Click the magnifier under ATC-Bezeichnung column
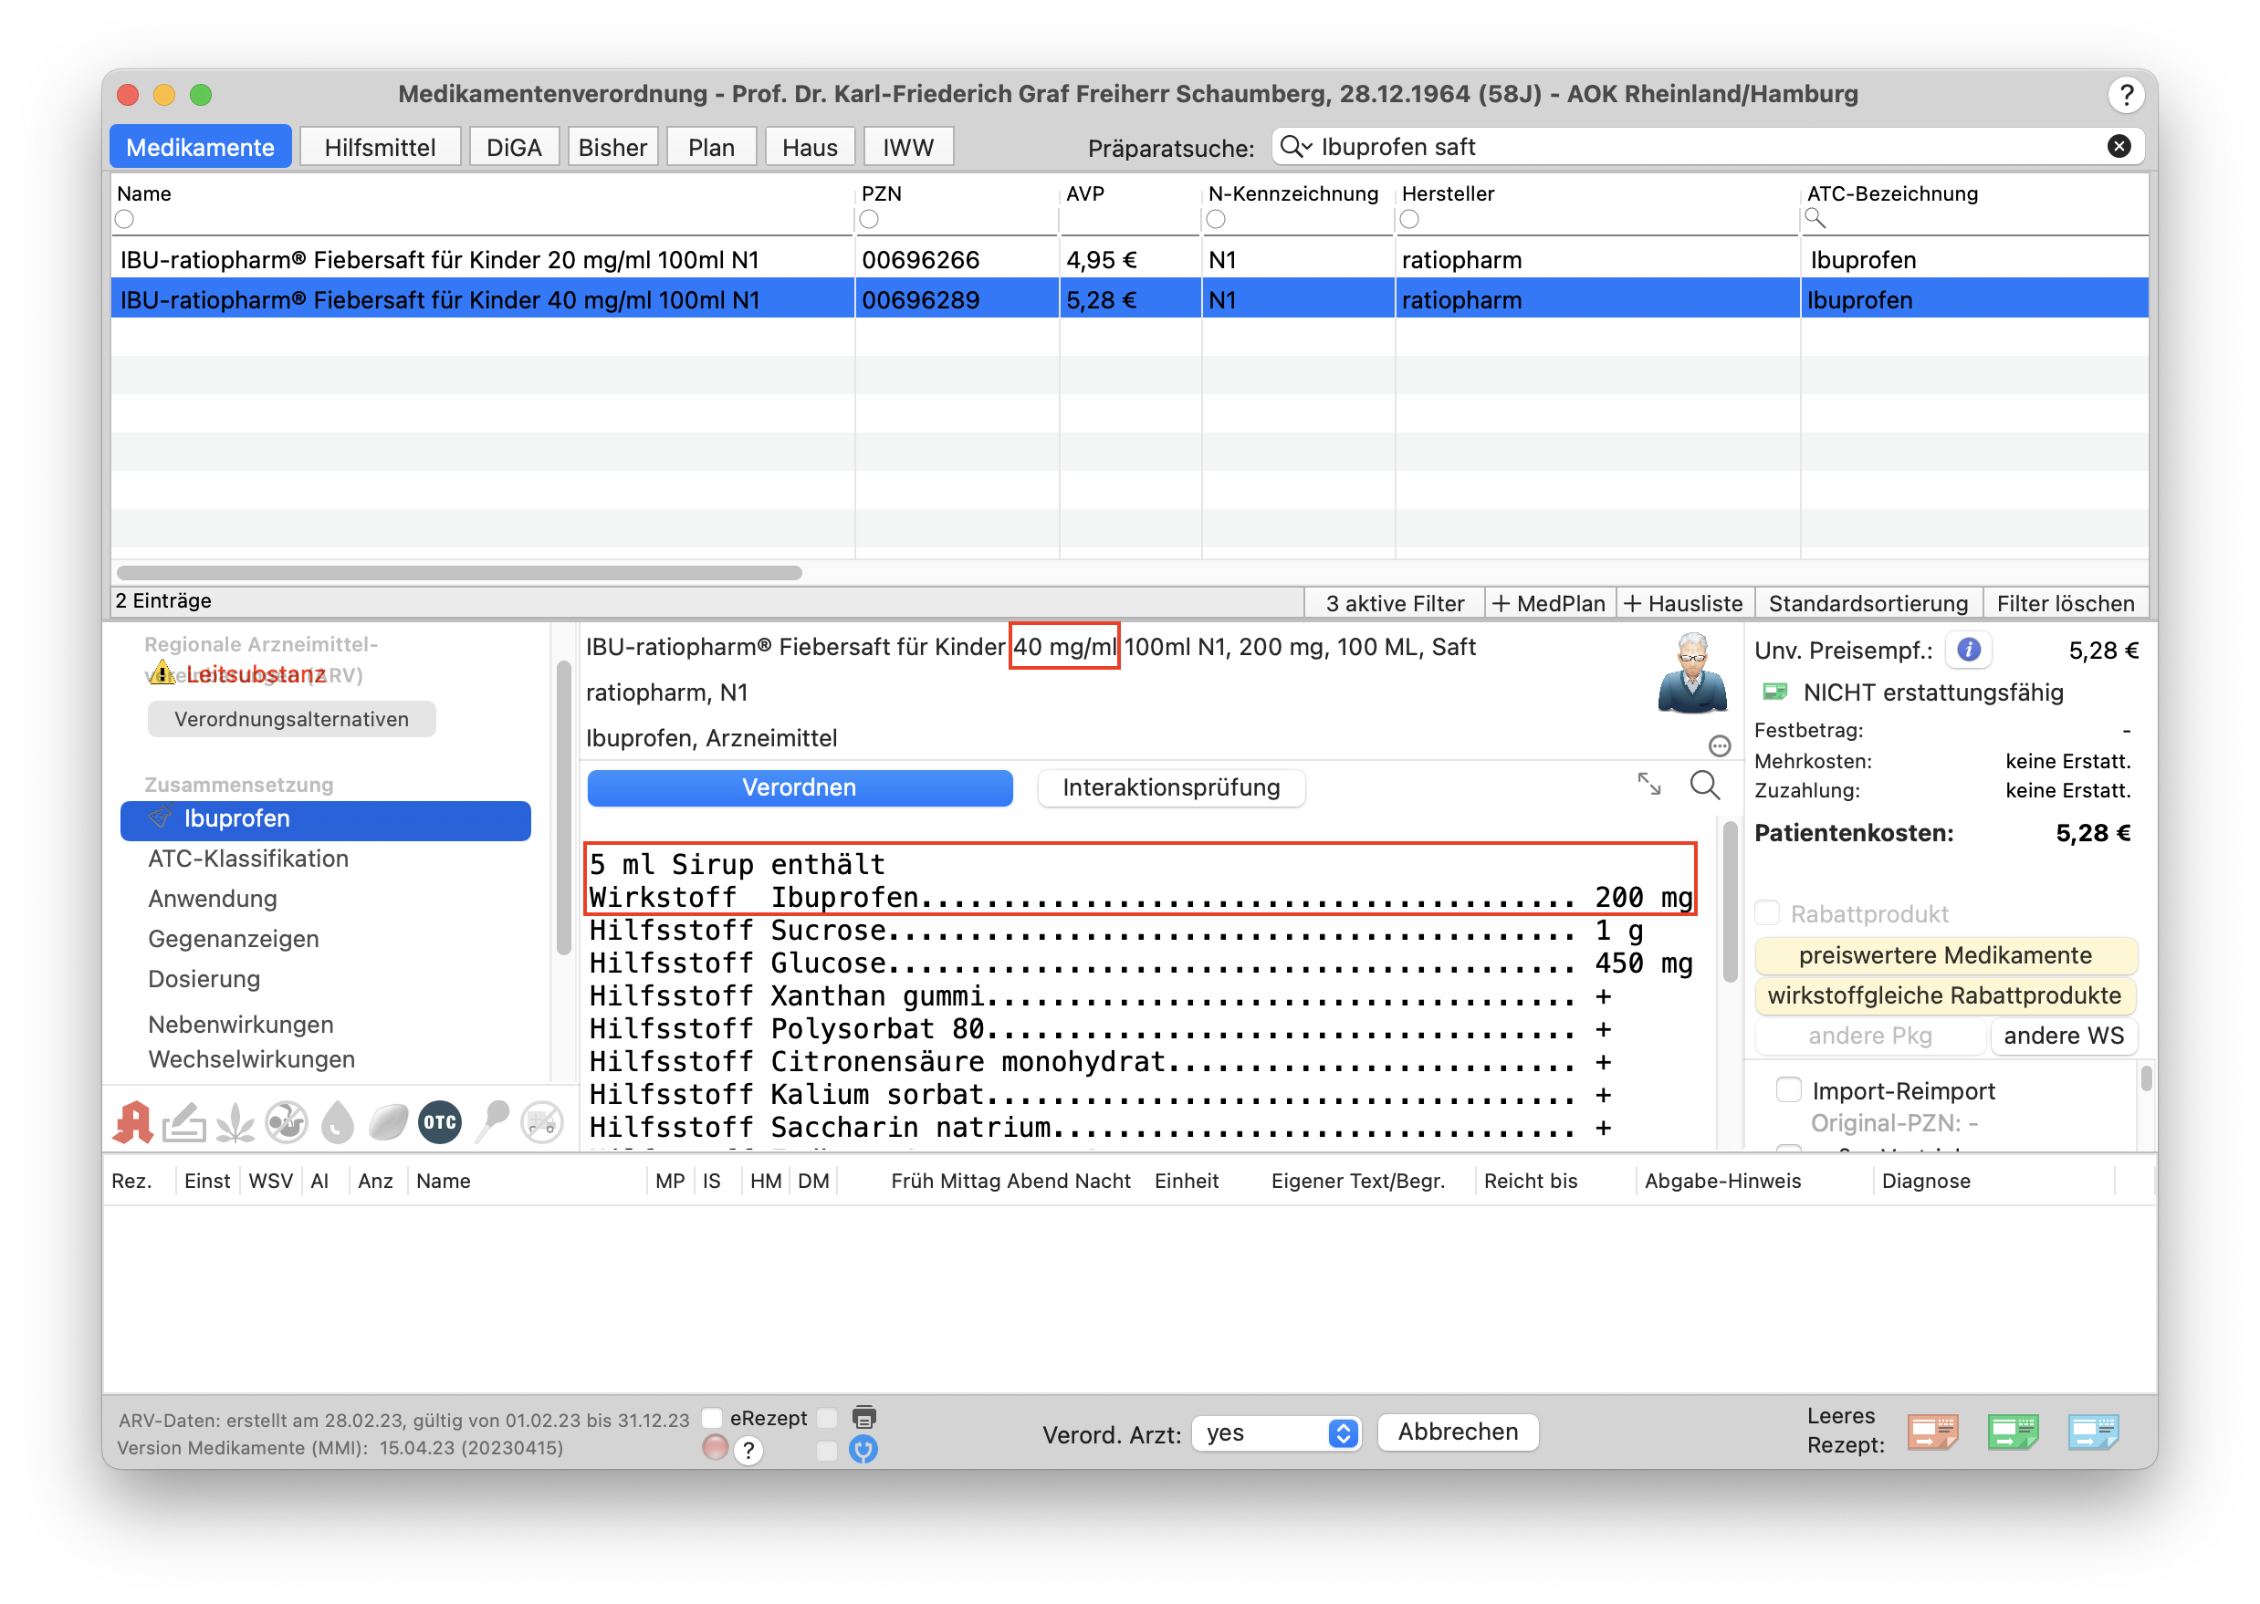 coord(1816,218)
